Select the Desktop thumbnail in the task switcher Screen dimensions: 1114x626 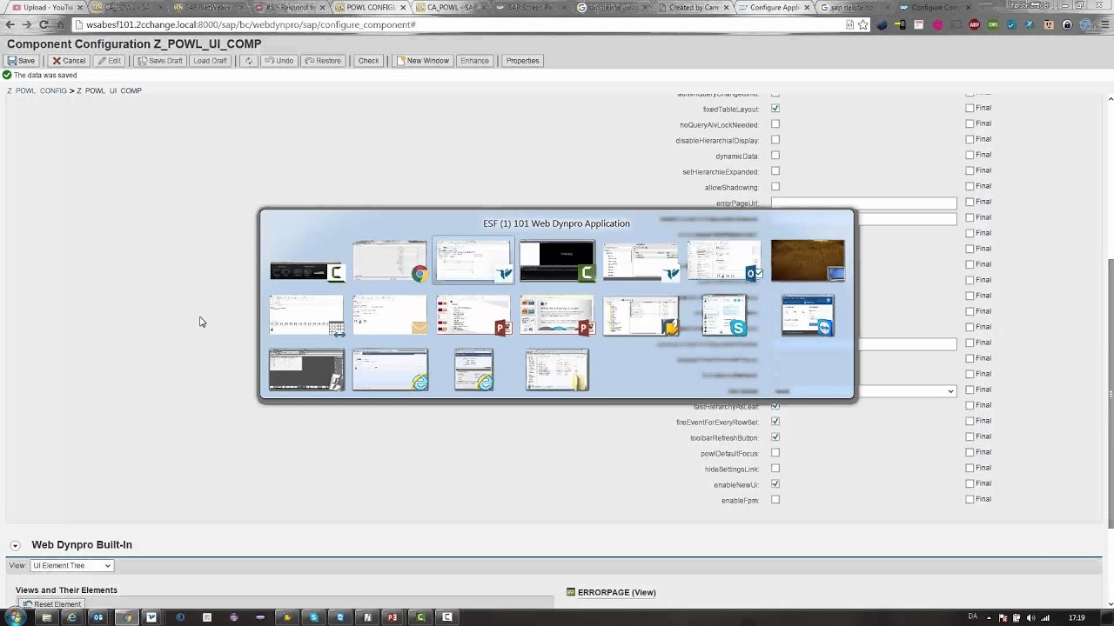[x=808, y=261]
